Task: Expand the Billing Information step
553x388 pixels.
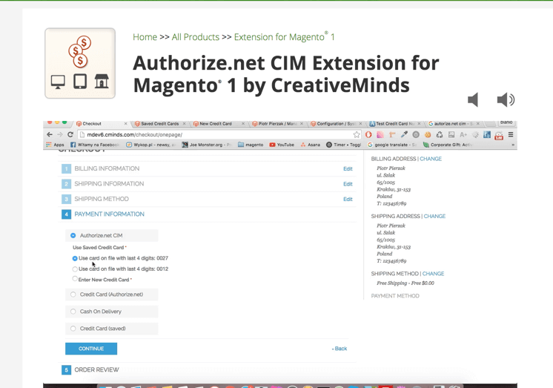Action: coord(106,168)
